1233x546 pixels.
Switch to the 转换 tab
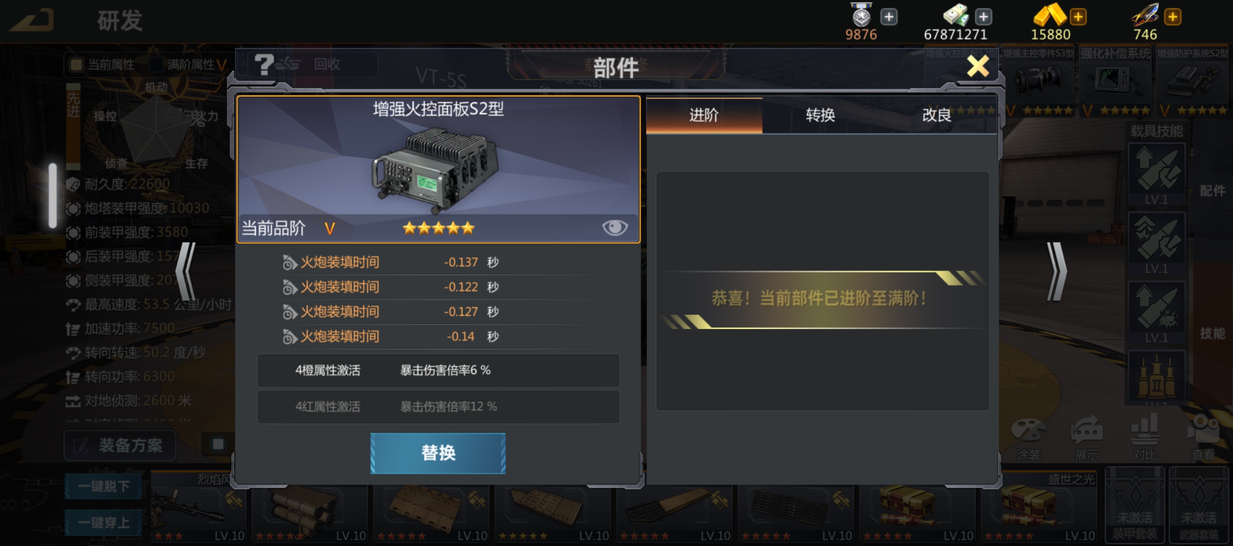coord(820,115)
